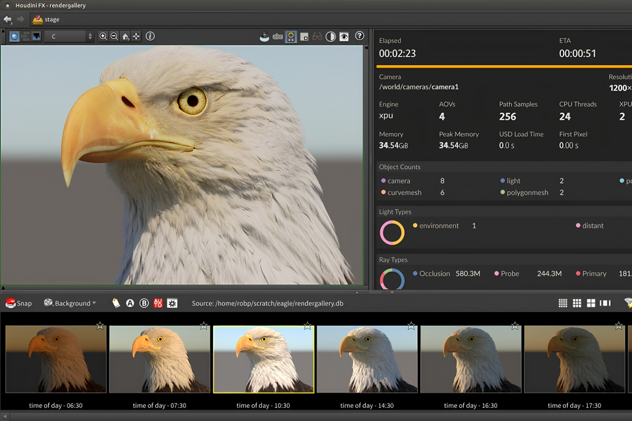Select the time of day 14:30 thumbnail
The image size is (632, 421).
pyautogui.click(x=367, y=359)
